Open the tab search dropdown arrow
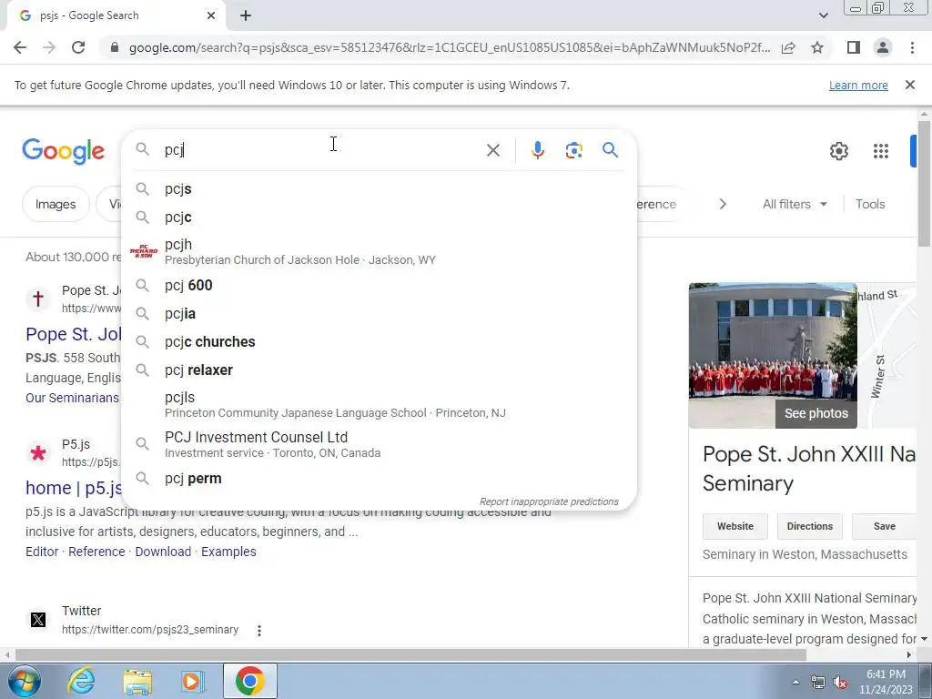 (x=823, y=15)
